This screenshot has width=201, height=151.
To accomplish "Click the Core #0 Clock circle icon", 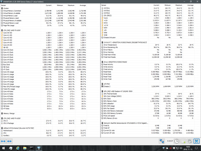I will pos(2,50).
